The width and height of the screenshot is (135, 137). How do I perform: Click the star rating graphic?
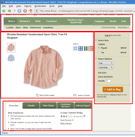[x=66, y=116]
